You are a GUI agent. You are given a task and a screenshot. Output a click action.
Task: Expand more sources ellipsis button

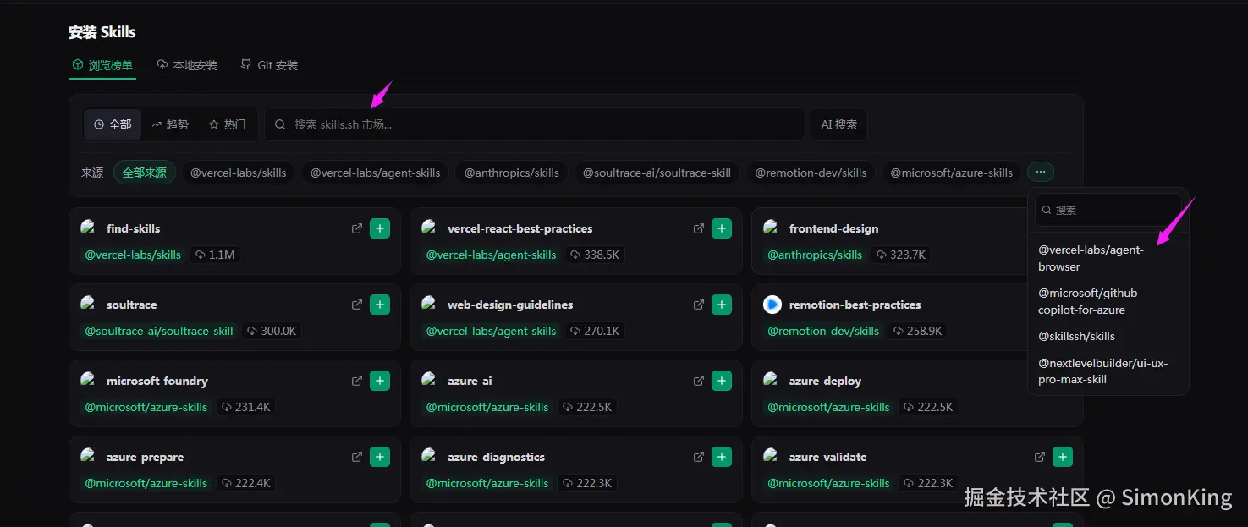[x=1041, y=173]
